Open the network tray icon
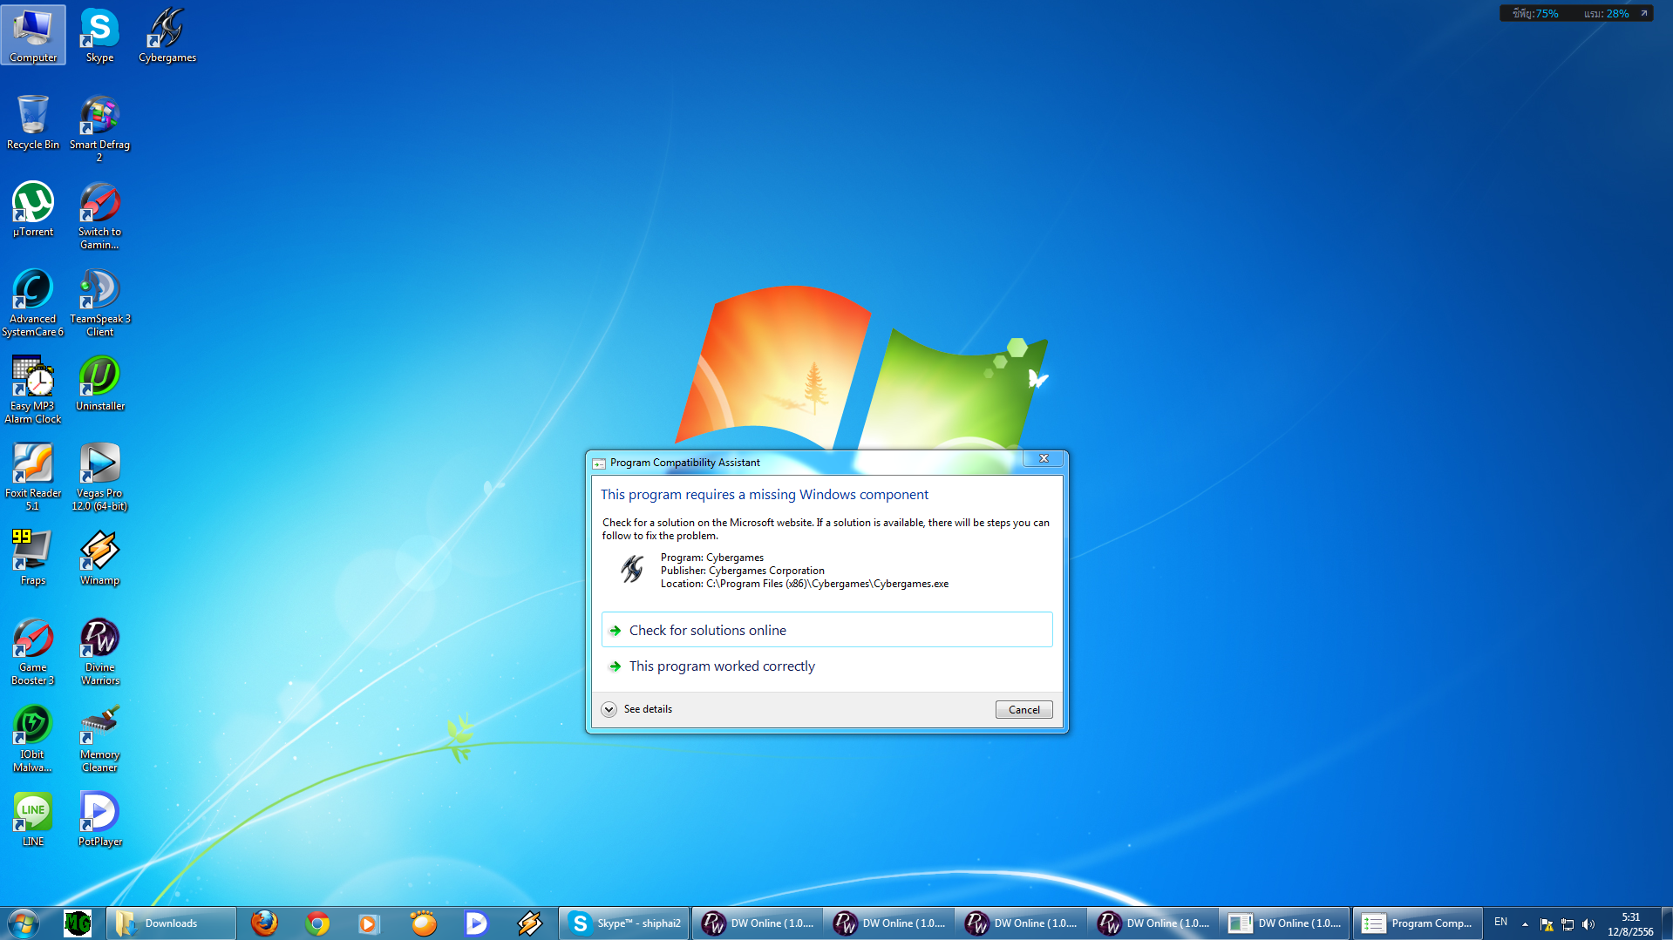 tap(1568, 923)
